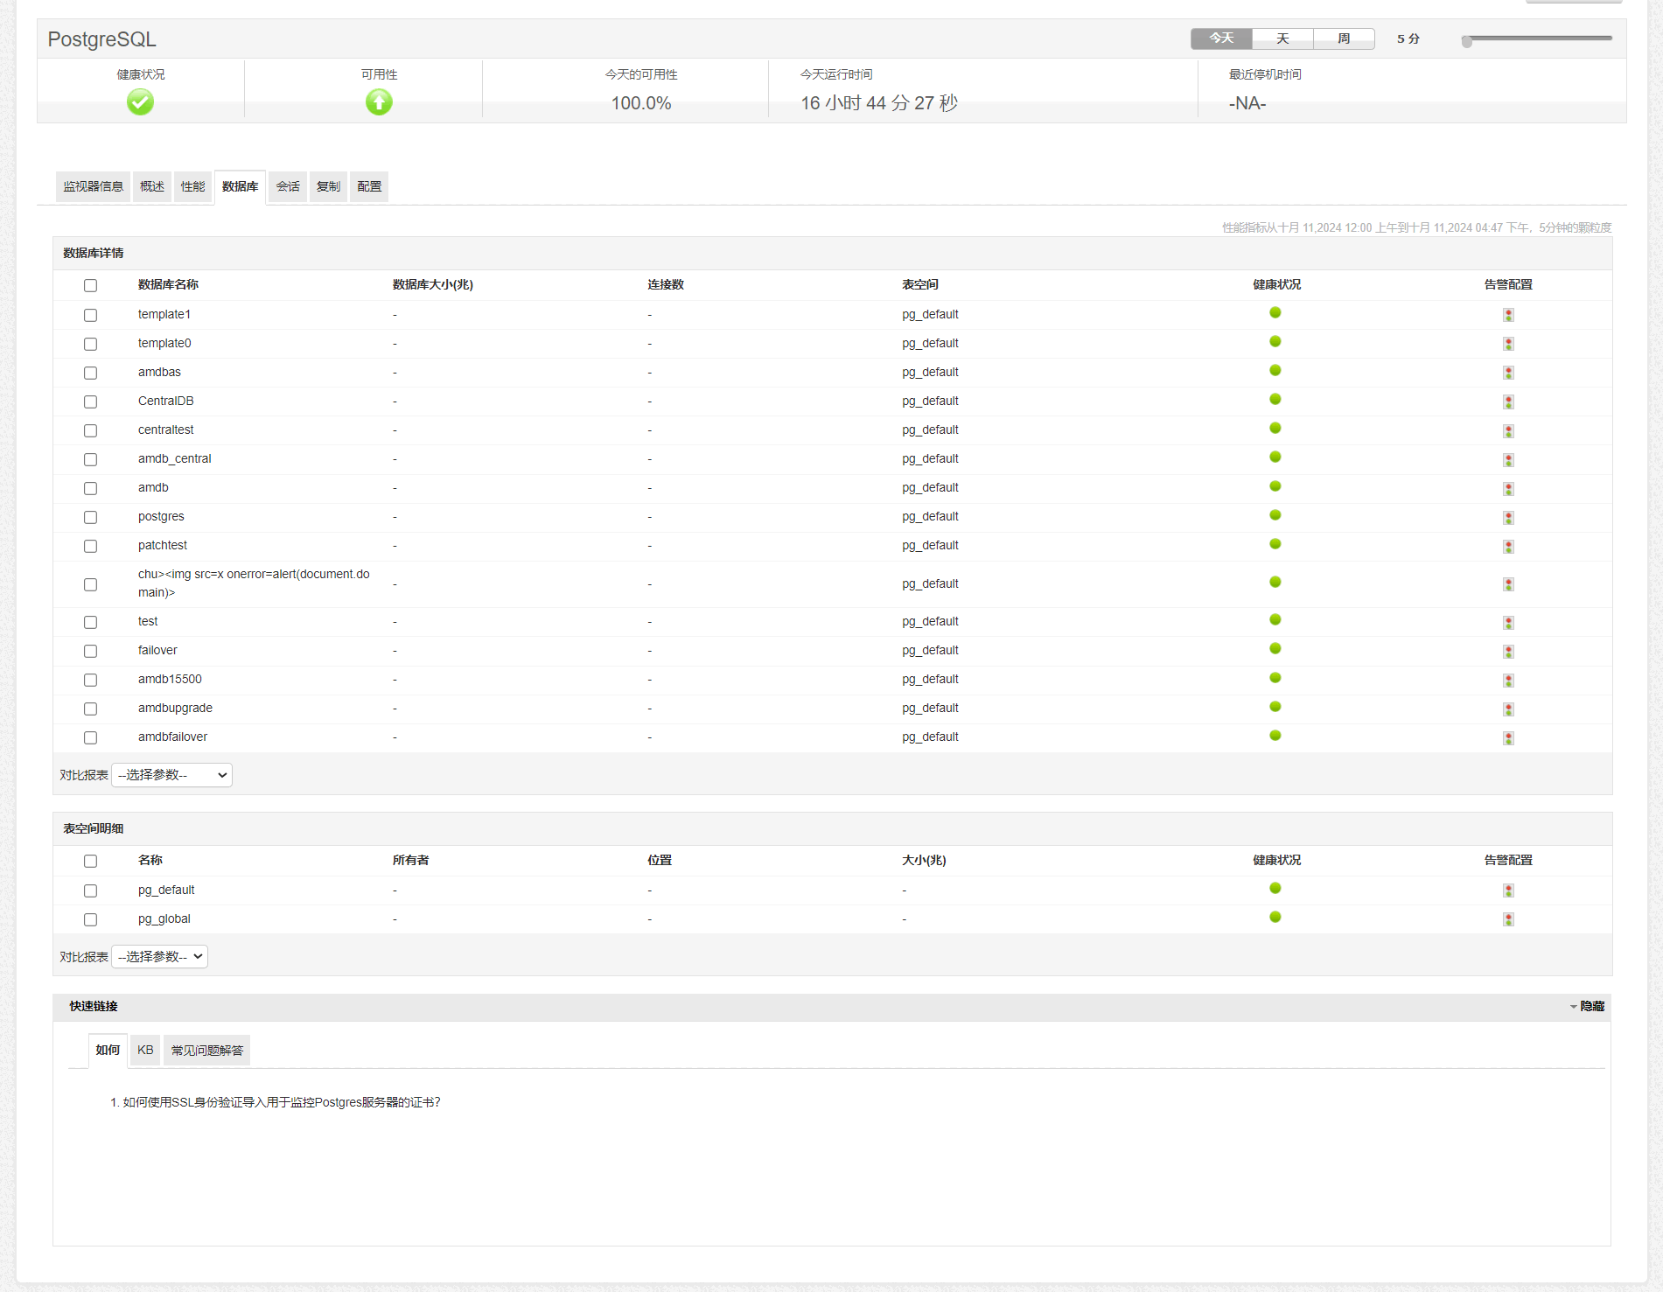1663x1292 pixels.
Task: Open the 常见问题解答 quick links tab
Action: [207, 1050]
